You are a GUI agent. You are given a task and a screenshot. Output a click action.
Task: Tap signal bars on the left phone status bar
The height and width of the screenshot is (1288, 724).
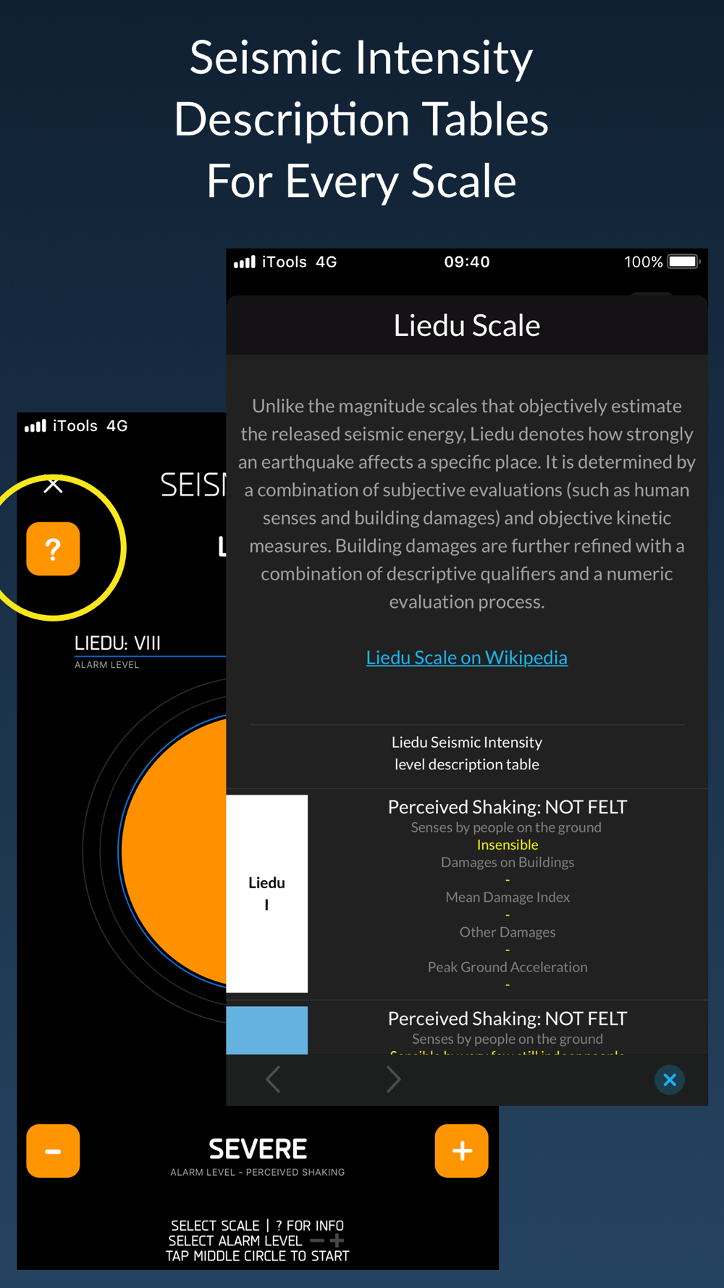point(35,425)
